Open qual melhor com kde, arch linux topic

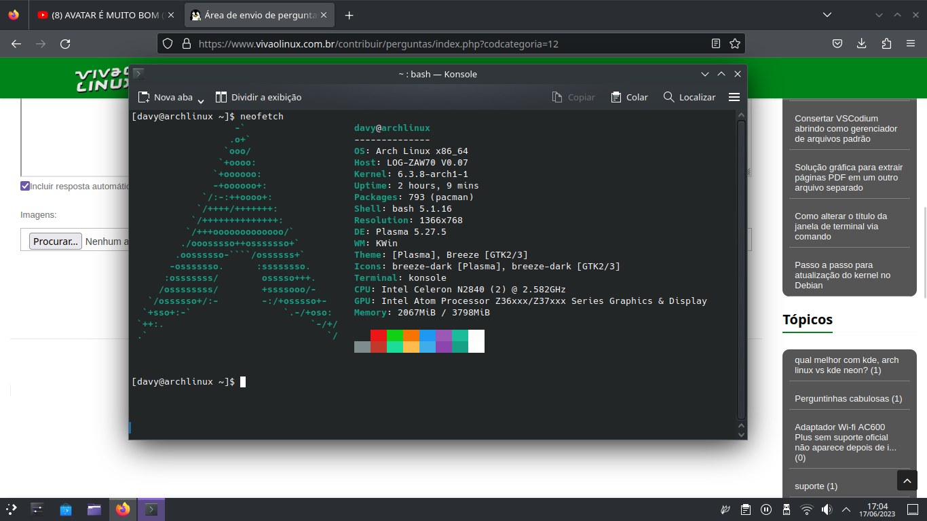847,365
